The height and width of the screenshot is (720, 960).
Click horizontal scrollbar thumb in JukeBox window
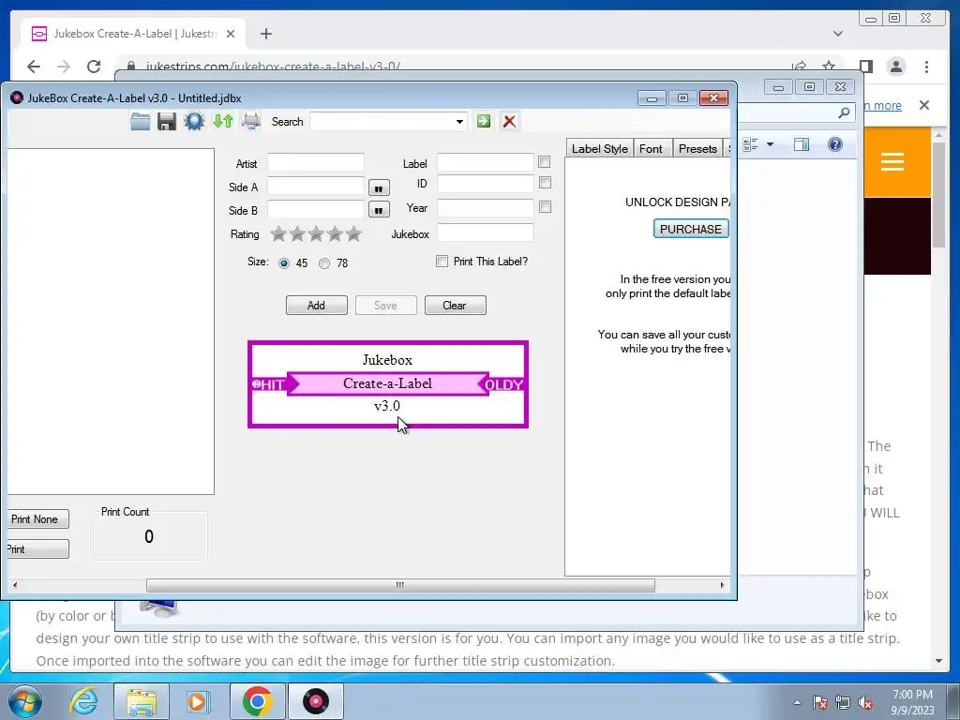coord(400,585)
